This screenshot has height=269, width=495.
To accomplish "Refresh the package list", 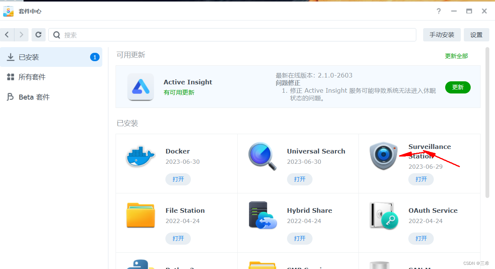I will [x=38, y=35].
